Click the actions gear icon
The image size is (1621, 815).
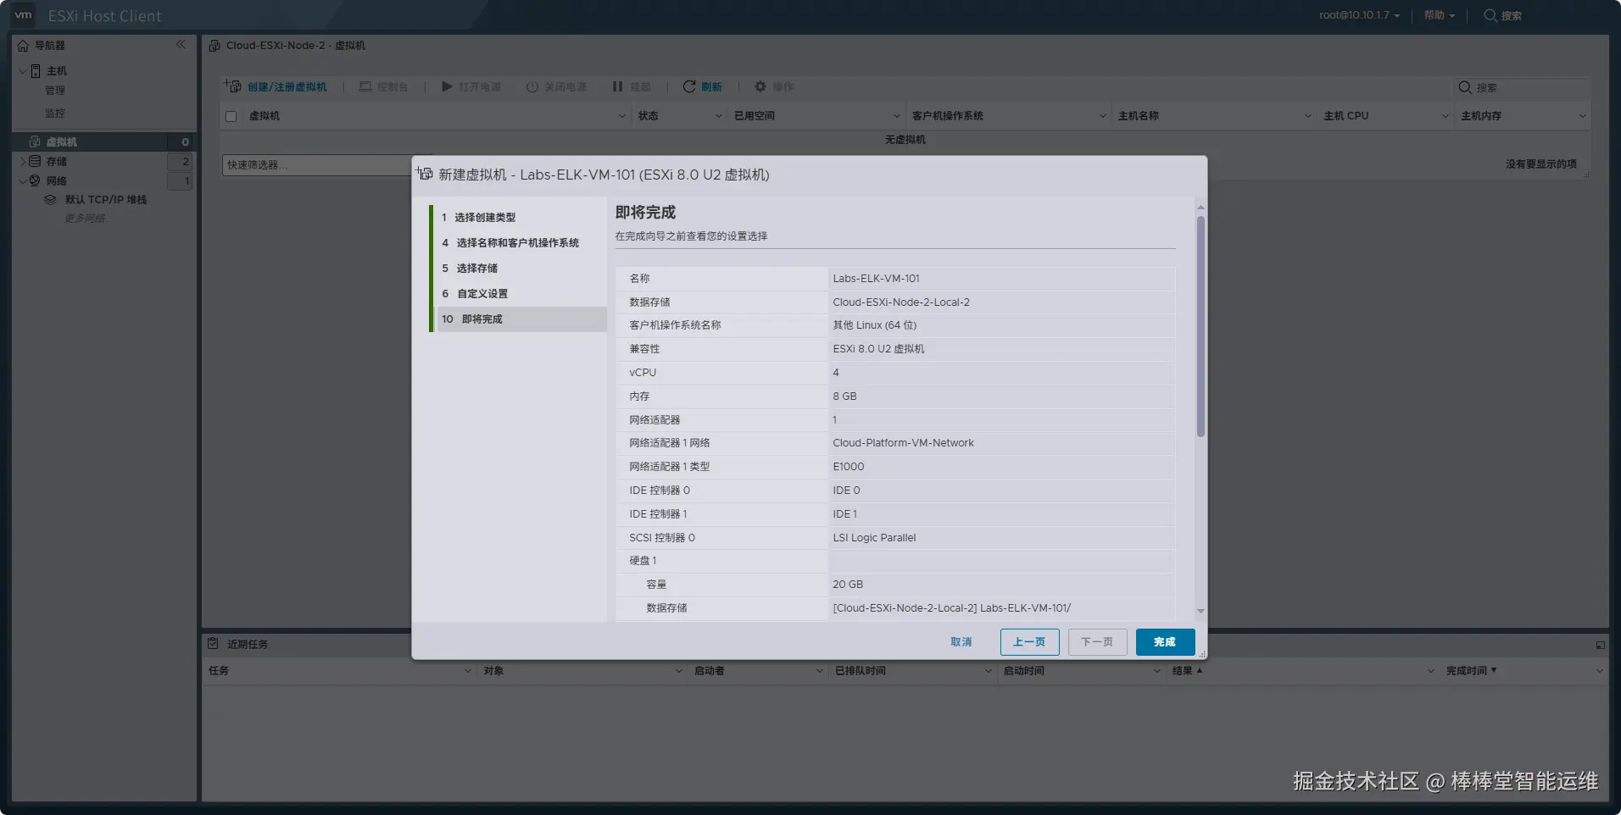tap(760, 86)
